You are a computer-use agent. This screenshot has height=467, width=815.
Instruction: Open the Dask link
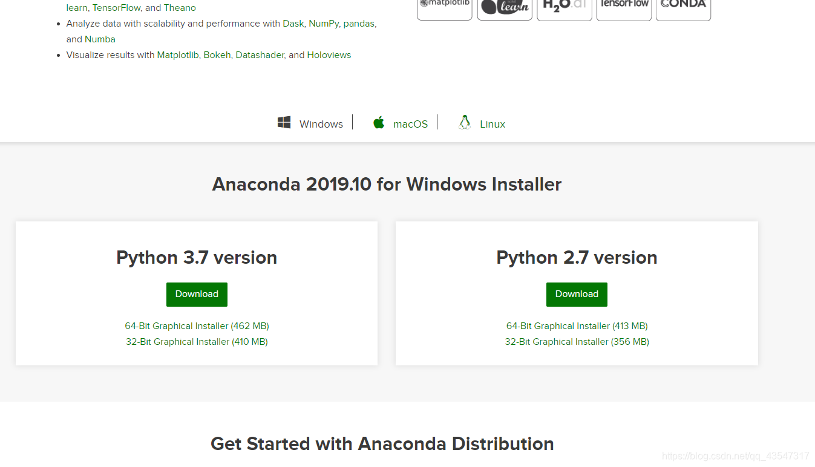click(293, 24)
